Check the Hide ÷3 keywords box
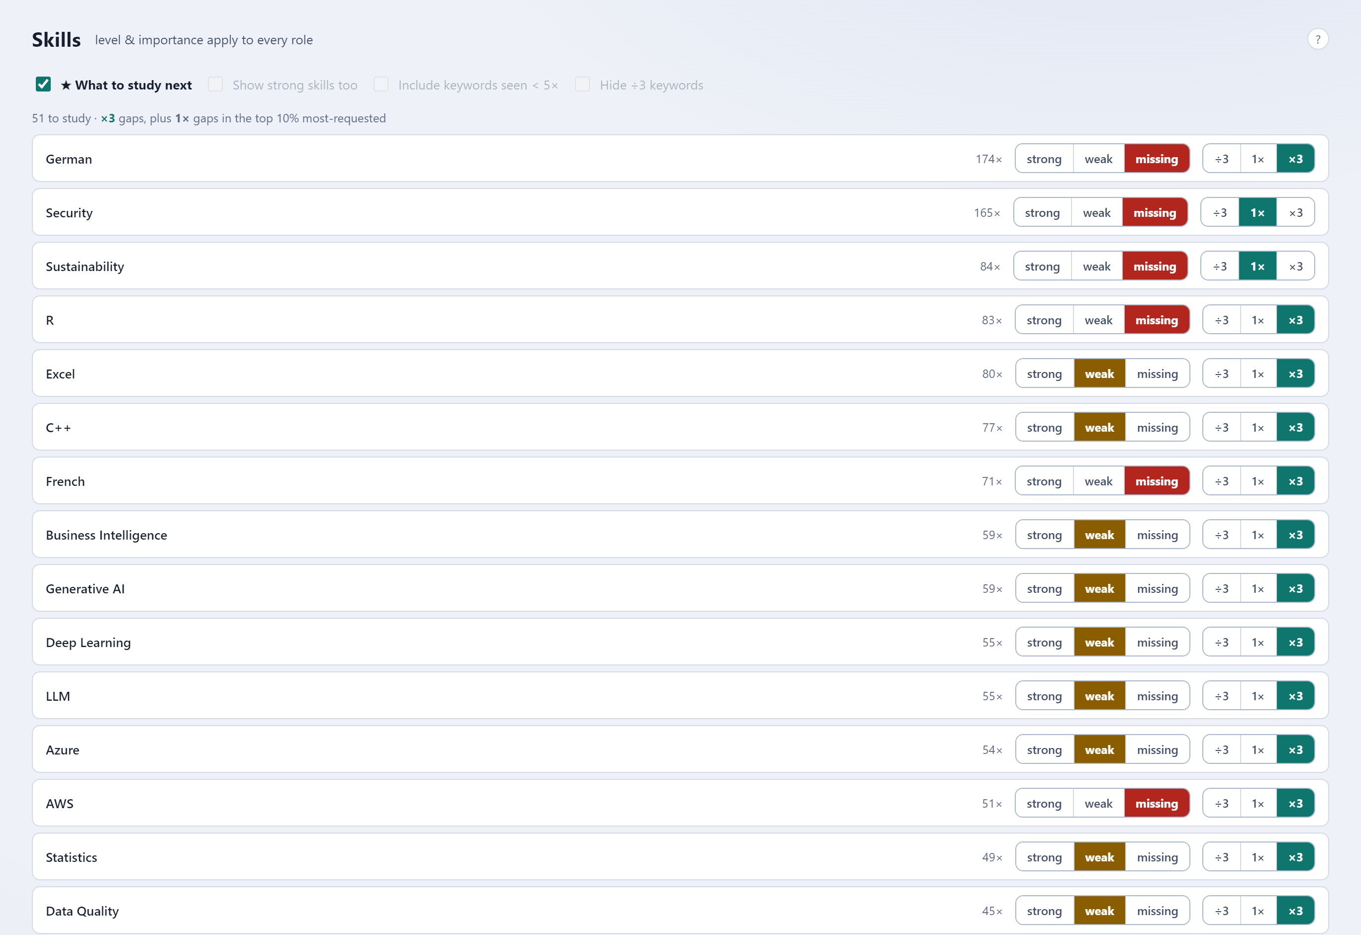 (x=583, y=85)
